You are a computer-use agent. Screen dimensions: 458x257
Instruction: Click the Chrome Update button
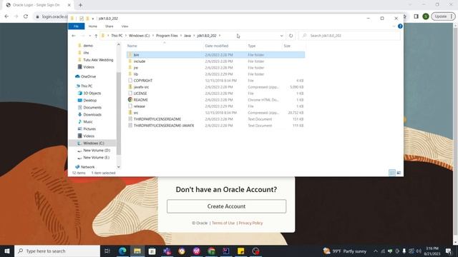tap(443, 16)
